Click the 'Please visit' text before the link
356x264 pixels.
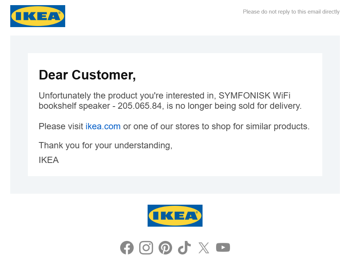coord(61,127)
